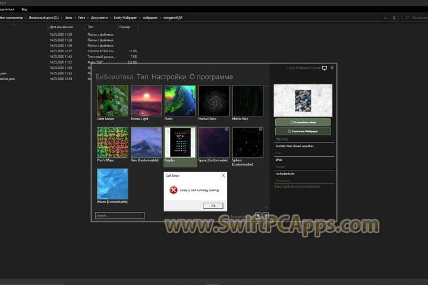Open the О программе tab
This screenshot has width=428, height=285.
point(211,77)
